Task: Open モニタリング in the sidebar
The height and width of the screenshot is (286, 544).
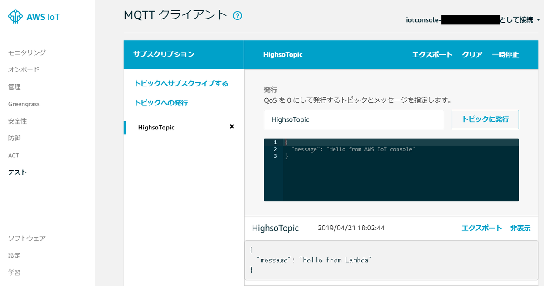Action: (27, 52)
